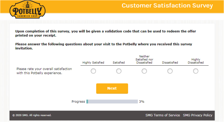
Task: Click the overall satisfaction question text
Action: pyautogui.click(x=44, y=71)
